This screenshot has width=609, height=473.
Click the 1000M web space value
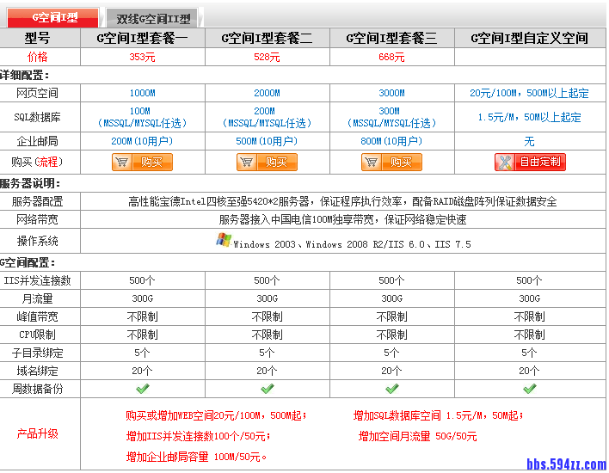(142, 93)
